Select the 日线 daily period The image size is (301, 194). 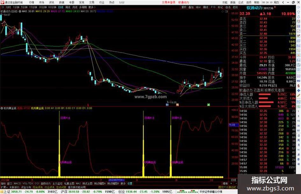(61, 7)
